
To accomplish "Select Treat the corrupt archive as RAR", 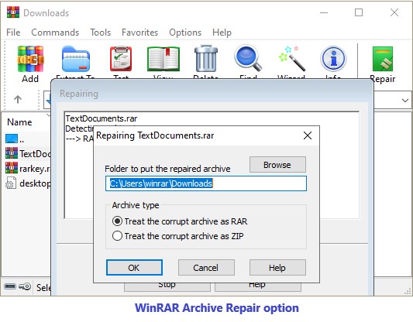I will (x=180, y=221).
